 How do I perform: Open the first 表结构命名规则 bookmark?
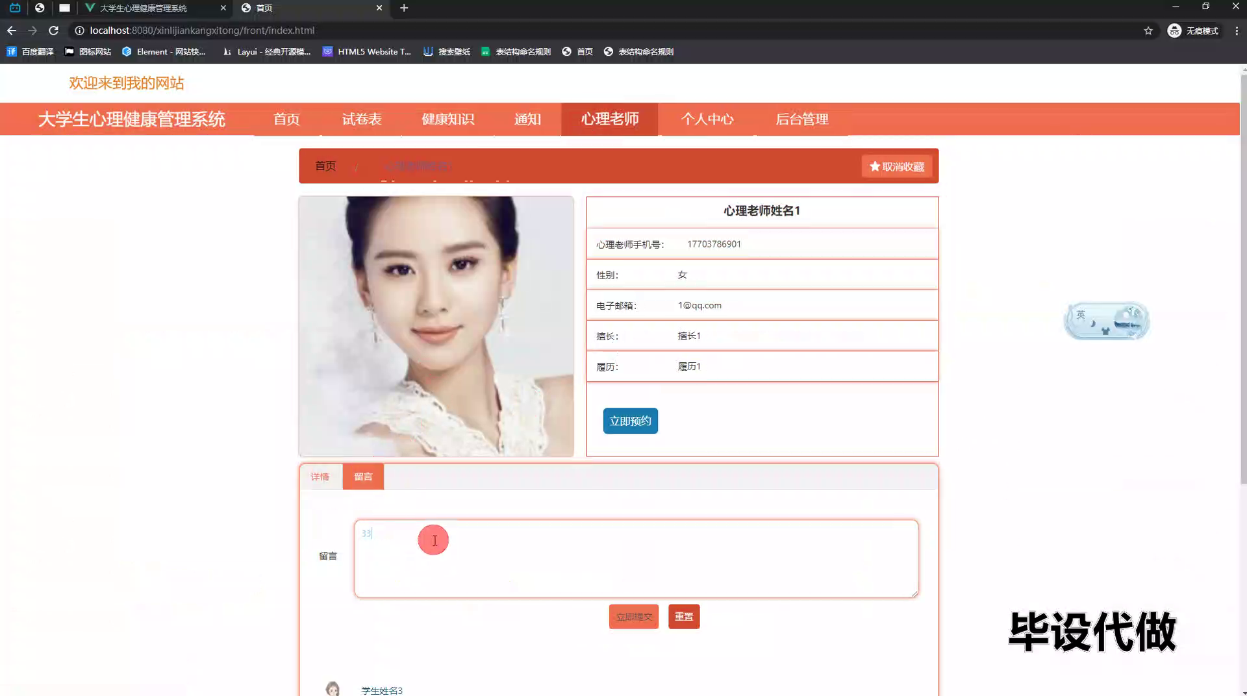(516, 51)
